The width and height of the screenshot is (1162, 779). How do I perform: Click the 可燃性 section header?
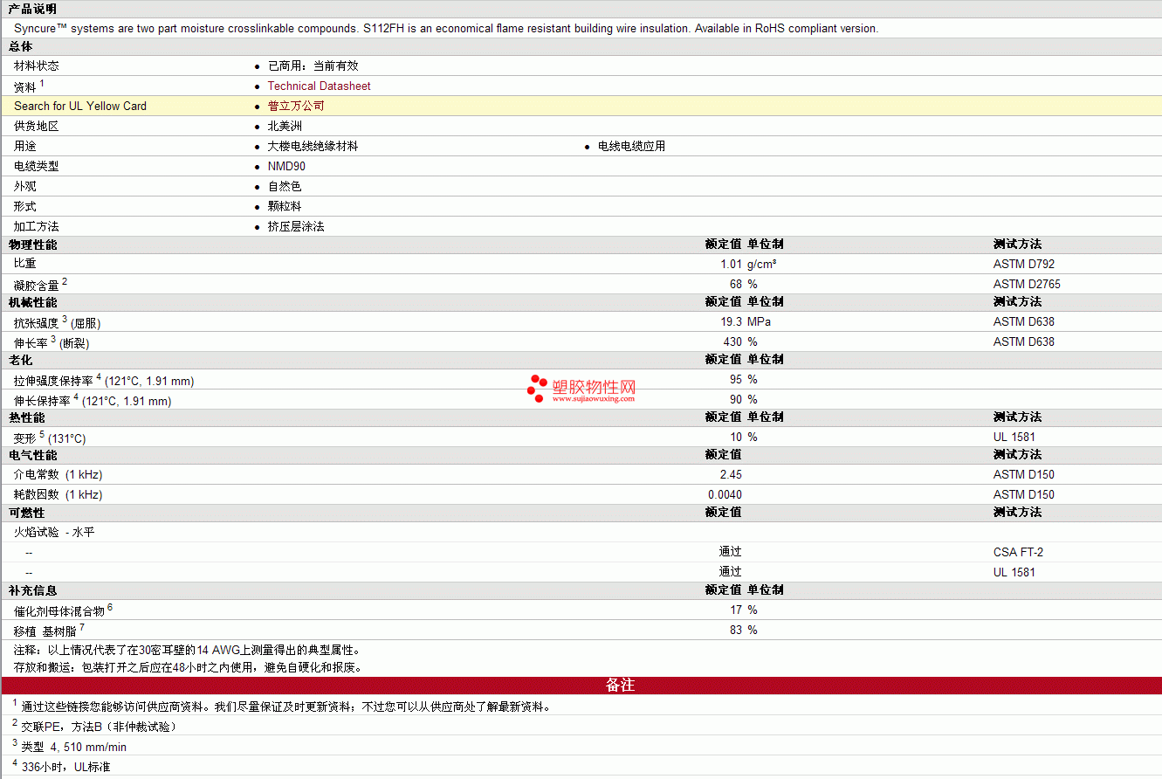26,513
